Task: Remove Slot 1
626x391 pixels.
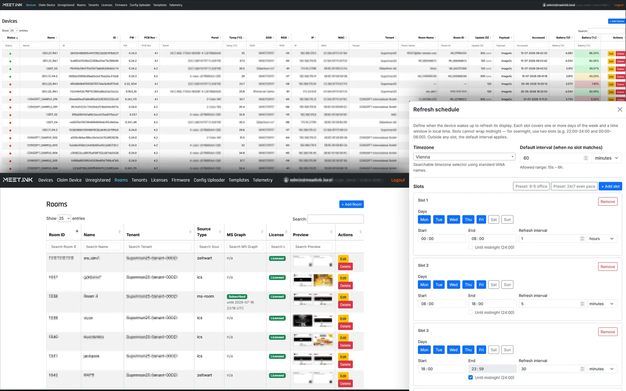Action: 607,202
